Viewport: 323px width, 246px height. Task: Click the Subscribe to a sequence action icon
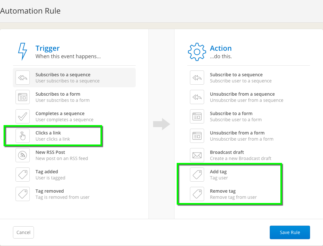point(197,78)
